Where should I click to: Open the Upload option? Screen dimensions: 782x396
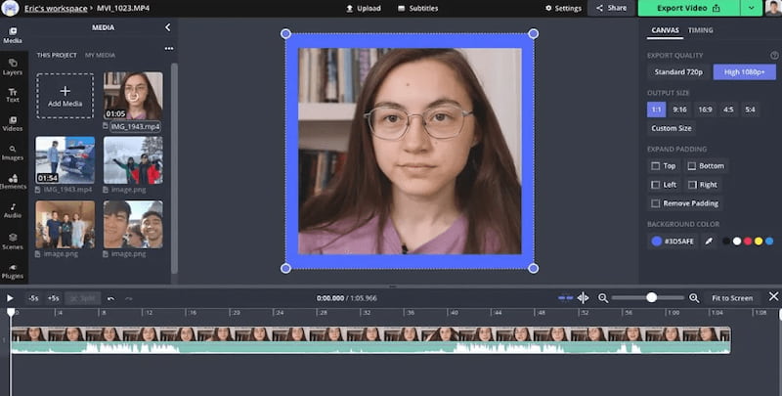(x=364, y=8)
